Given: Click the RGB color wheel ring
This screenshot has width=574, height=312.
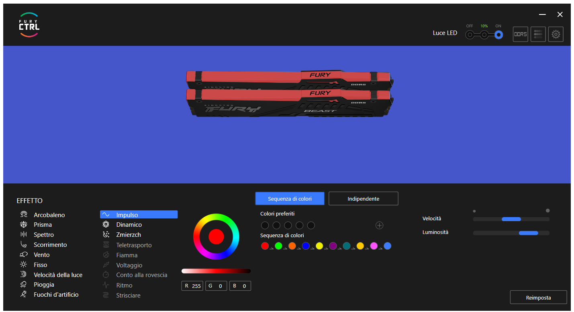Looking at the screenshot, I should (216, 217).
